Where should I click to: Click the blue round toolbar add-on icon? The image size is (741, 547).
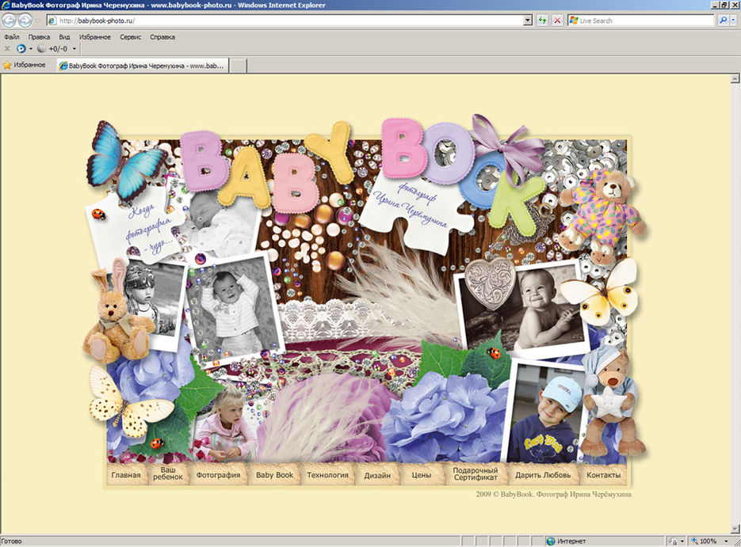tap(21, 48)
